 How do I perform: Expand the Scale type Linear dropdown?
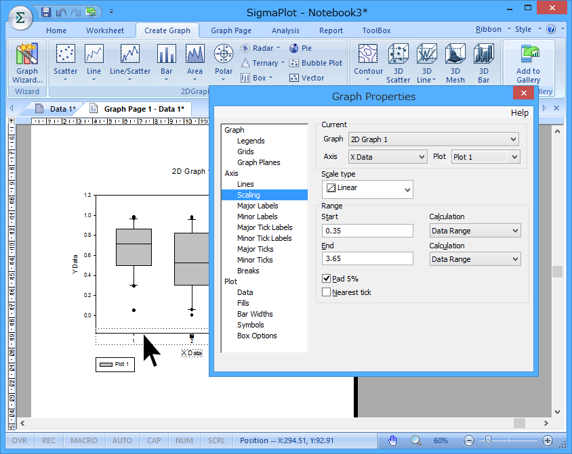coord(367,189)
